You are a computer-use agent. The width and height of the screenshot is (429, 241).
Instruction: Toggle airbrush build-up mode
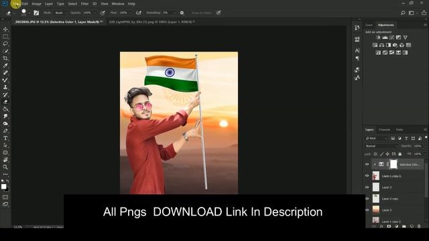click(x=139, y=13)
